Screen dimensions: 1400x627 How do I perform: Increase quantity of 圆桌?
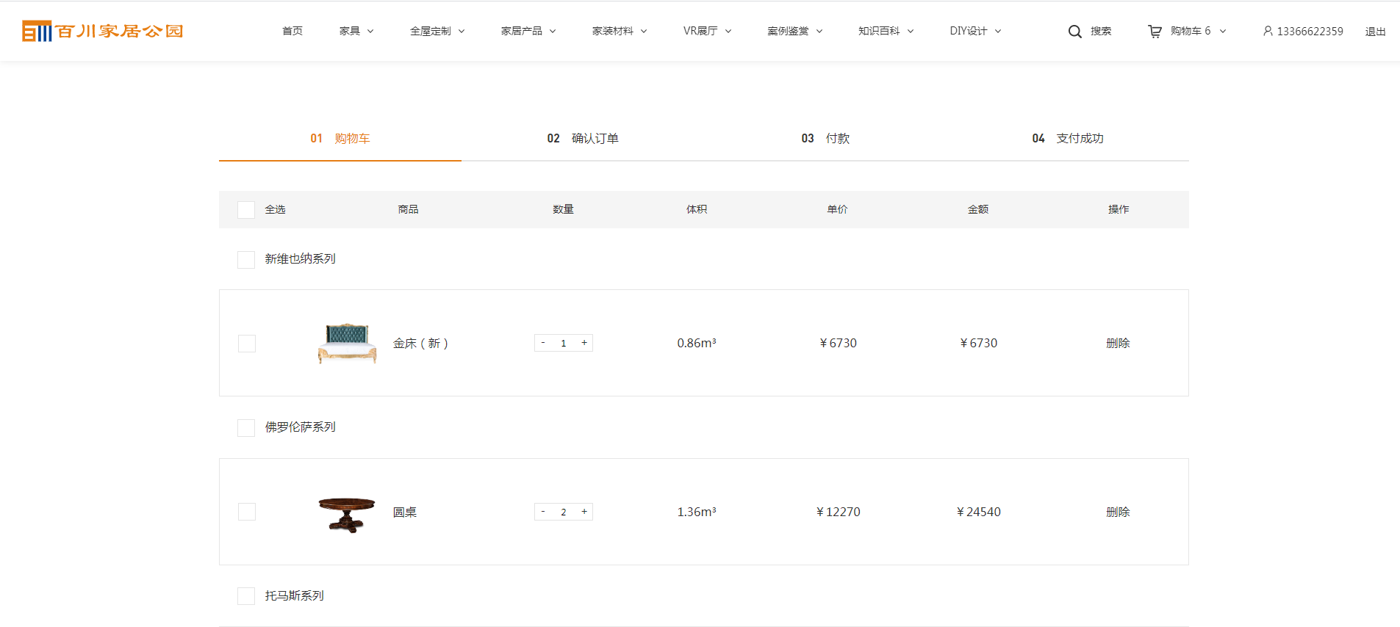(x=584, y=512)
